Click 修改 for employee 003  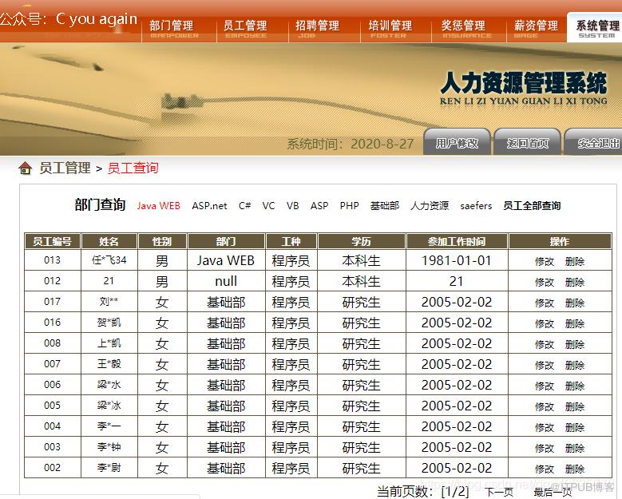(545, 448)
